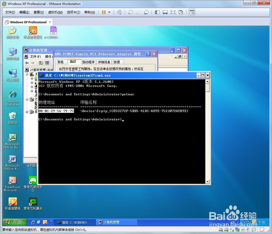The image size is (272, 234).
Task: Click the send Ctrl+Alt+Del toolbar icon
Action: click(x=119, y=12)
